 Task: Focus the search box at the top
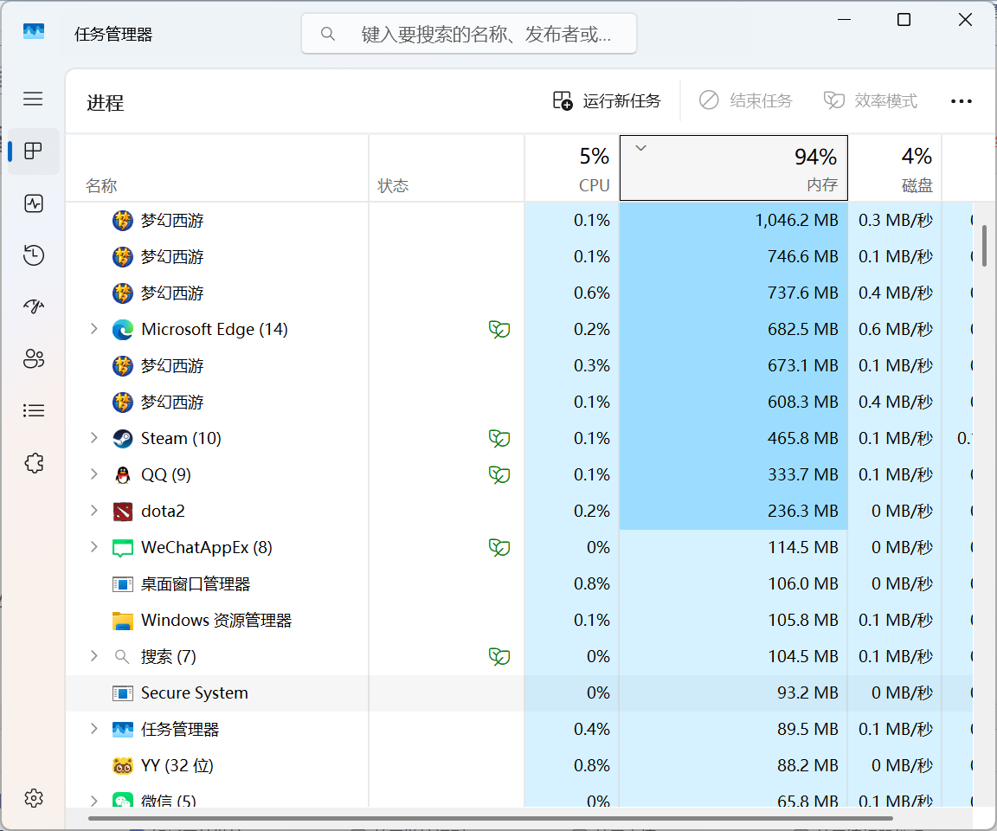pos(469,34)
